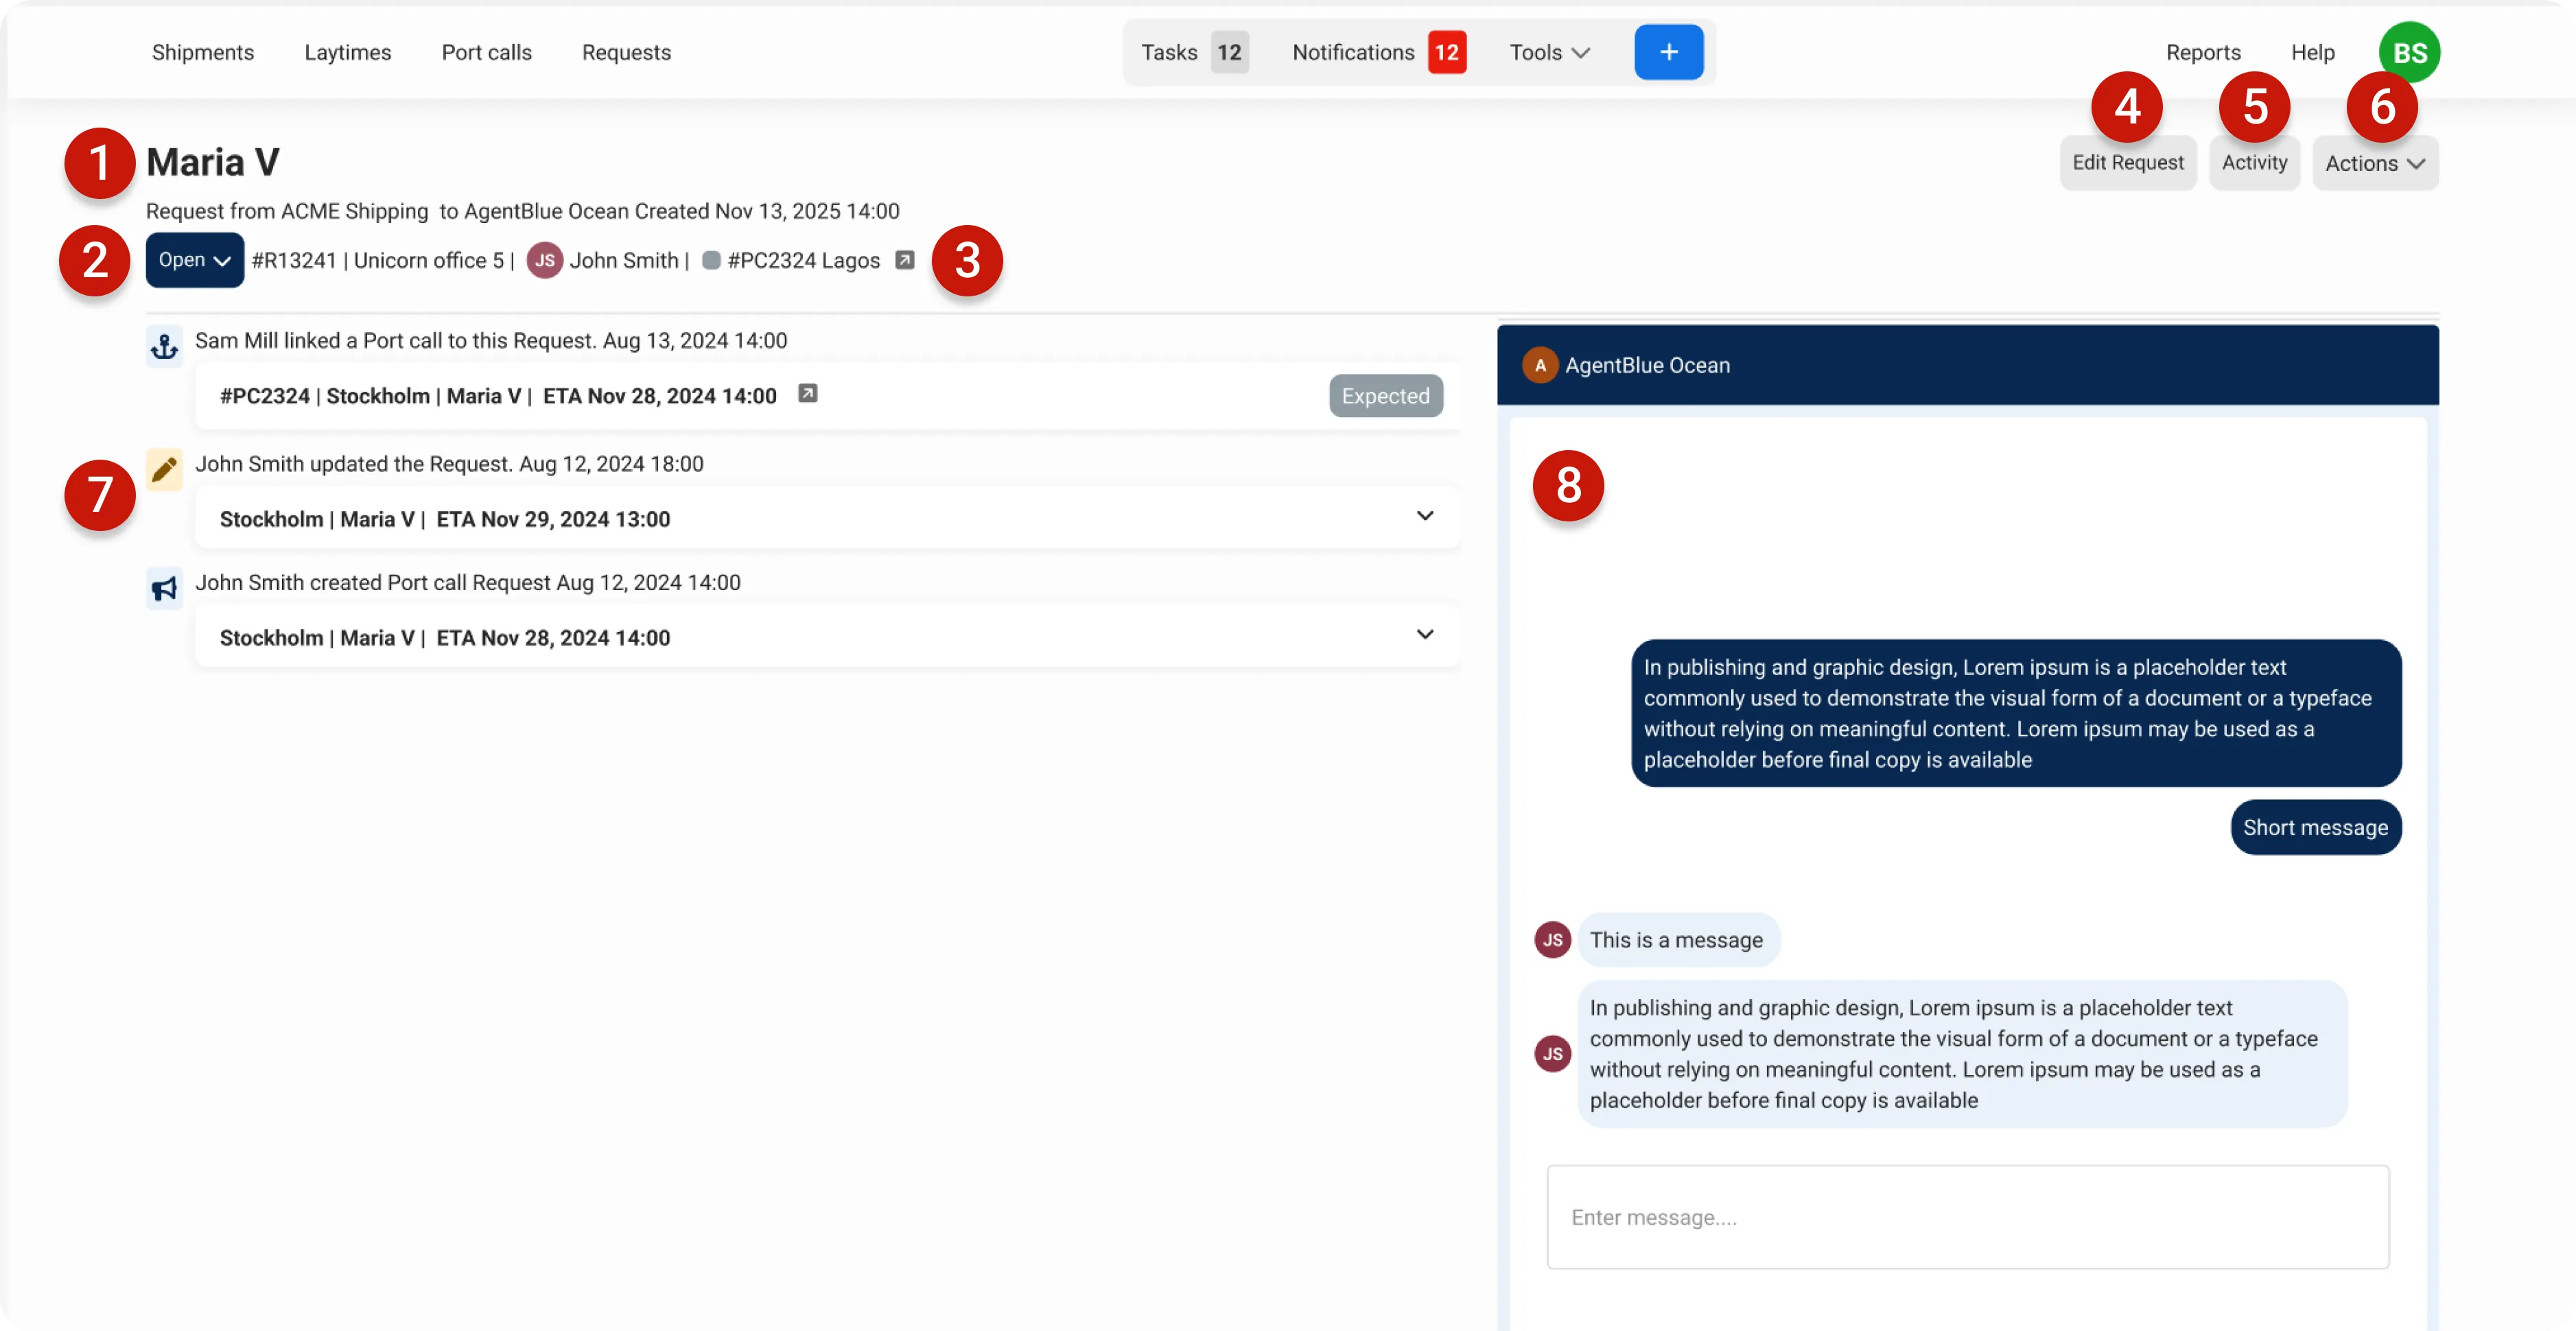Image resolution: width=2576 pixels, height=1331 pixels.
Task: Click the Expected status badge
Action: point(1385,396)
